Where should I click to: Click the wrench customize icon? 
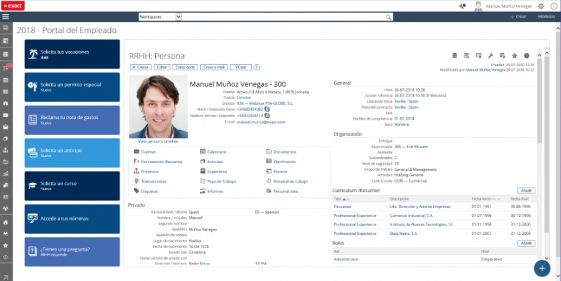(x=491, y=56)
